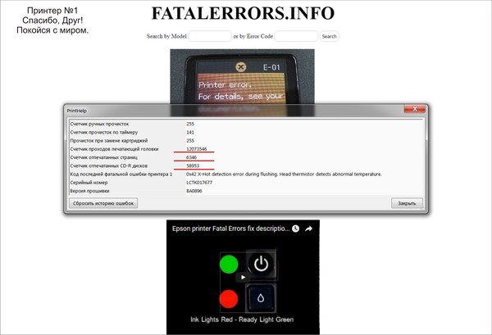Screen dimensions: 492x335
Task: Click the power button icon in the video
Action: (261, 265)
